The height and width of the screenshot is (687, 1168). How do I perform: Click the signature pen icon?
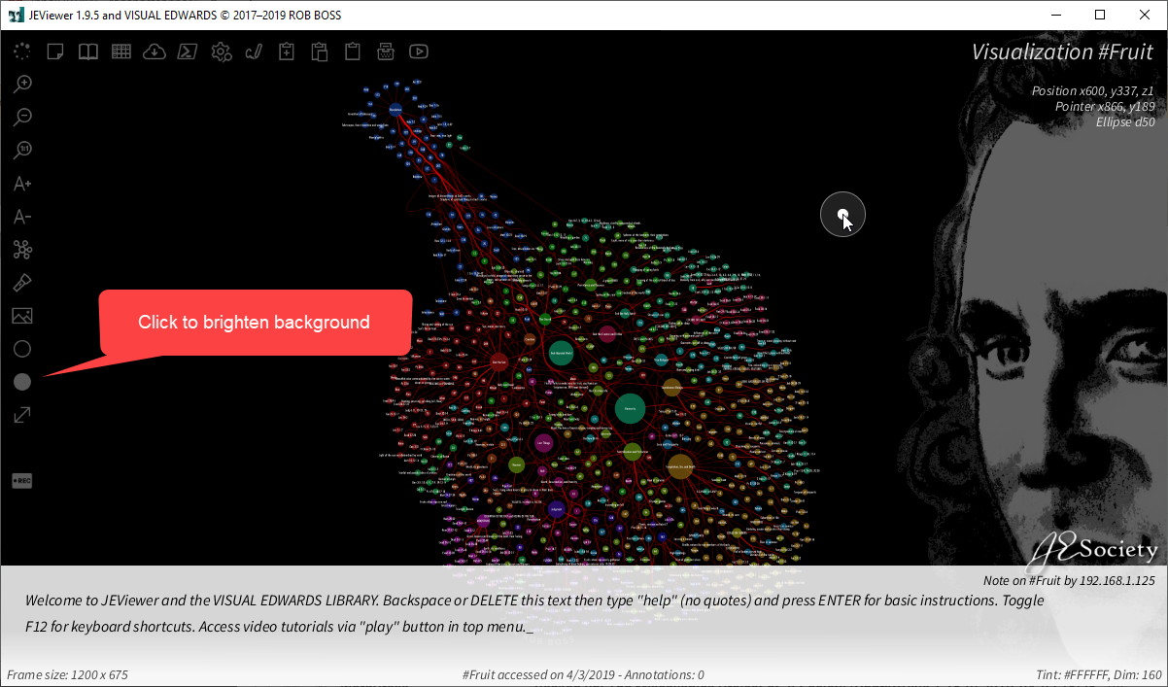tap(254, 52)
